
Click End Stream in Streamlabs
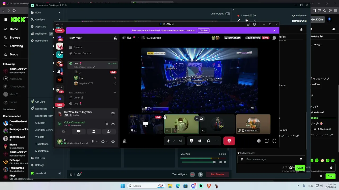point(217,174)
